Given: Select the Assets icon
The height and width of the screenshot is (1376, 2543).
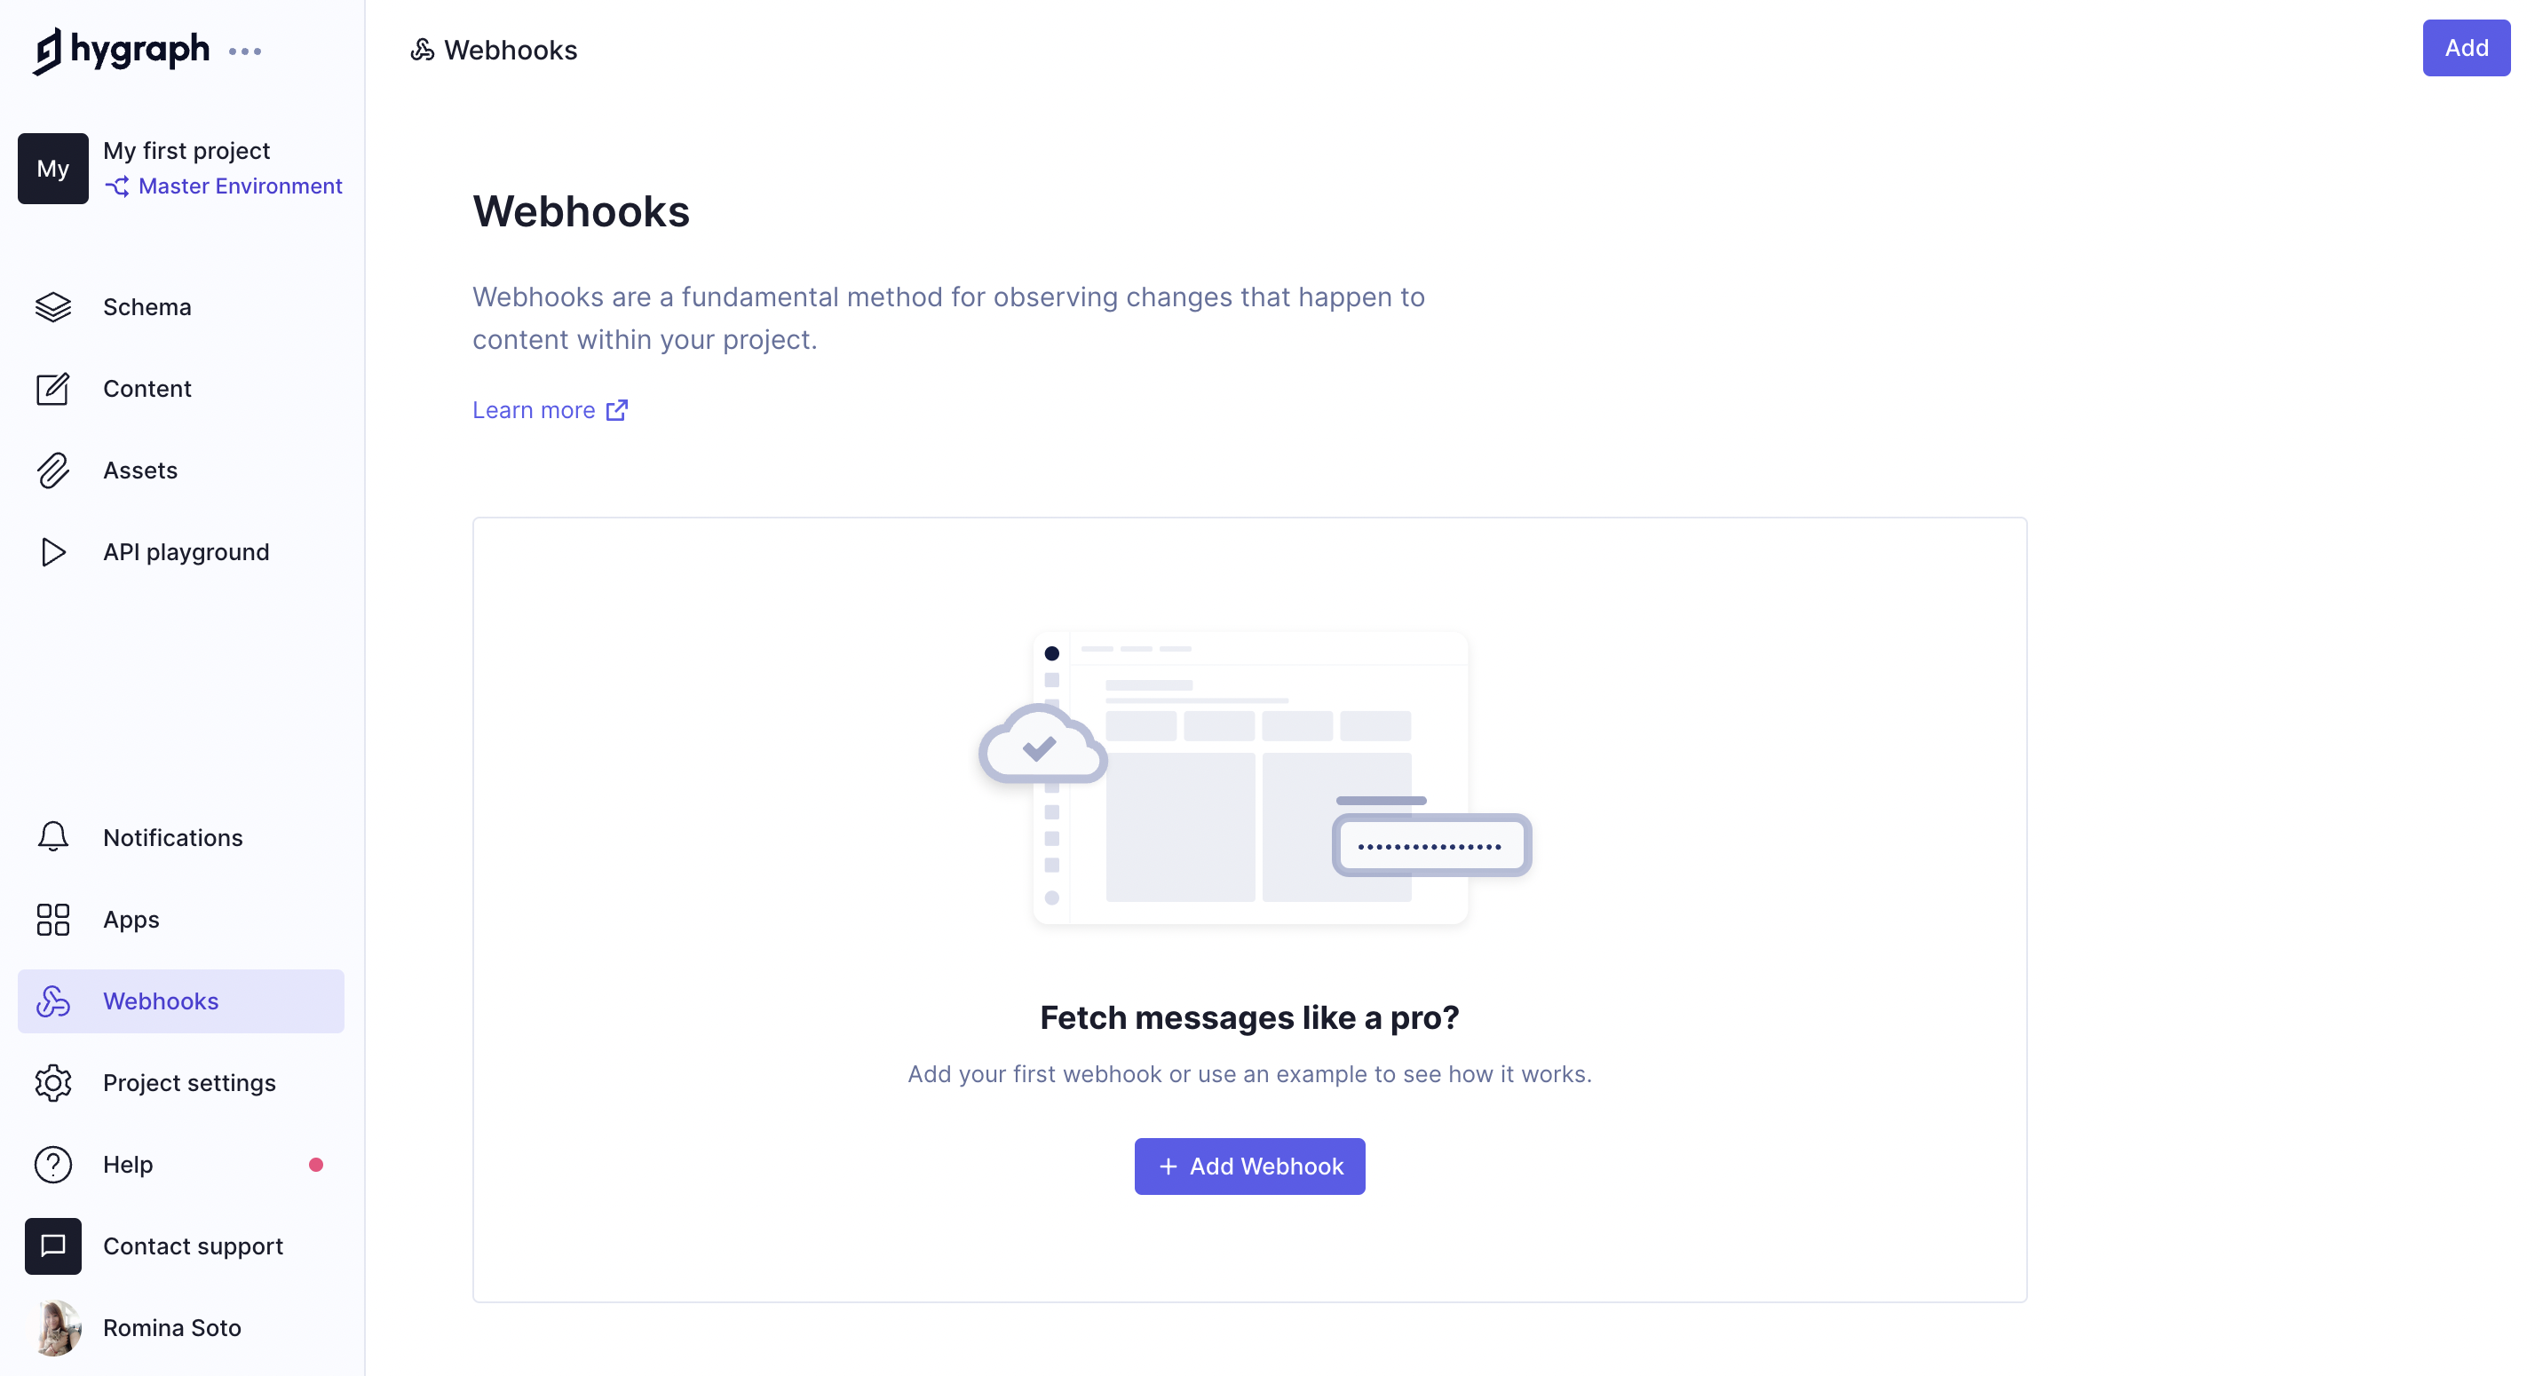Looking at the screenshot, I should click(x=51, y=470).
